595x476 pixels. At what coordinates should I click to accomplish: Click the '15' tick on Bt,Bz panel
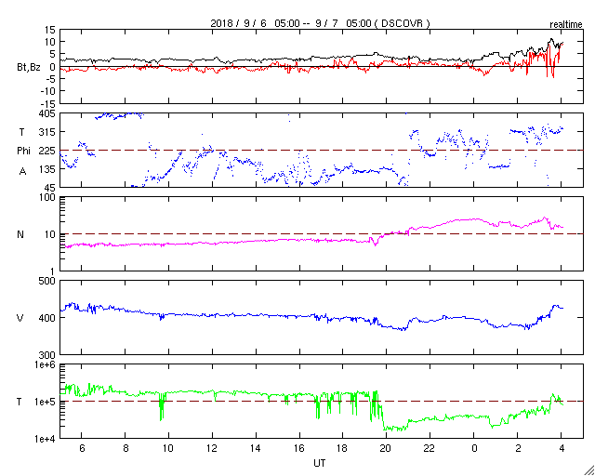(50, 30)
